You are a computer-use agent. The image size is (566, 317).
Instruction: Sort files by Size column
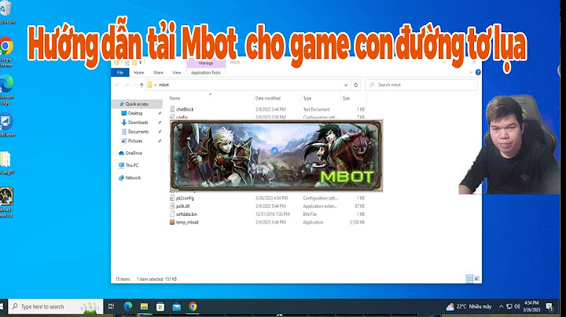point(346,98)
